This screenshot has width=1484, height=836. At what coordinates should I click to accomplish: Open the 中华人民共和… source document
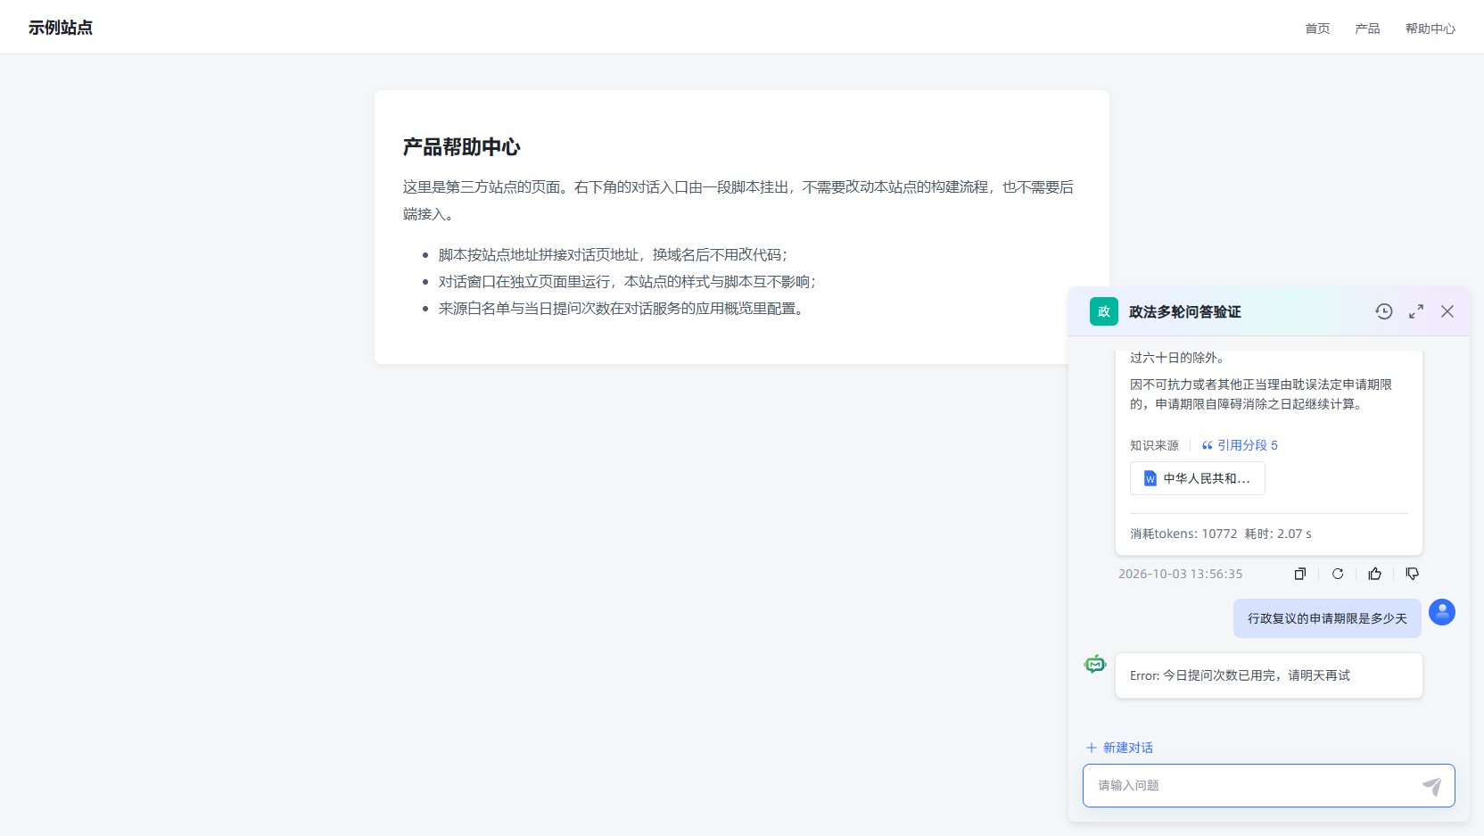pyautogui.click(x=1198, y=478)
